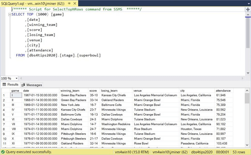The height and width of the screenshot is (155, 251).
Task: Click the results grid vertical scrollbar
Action: pos(247,119)
